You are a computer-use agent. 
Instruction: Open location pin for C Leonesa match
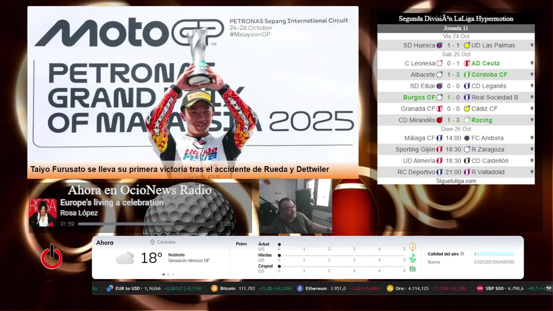pyautogui.click(x=532, y=63)
